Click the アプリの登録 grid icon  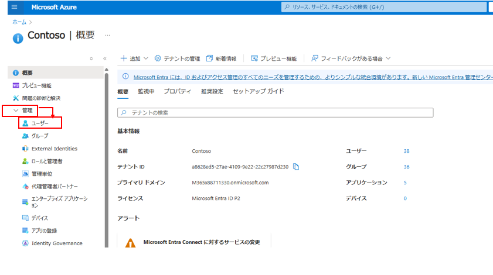(25, 231)
